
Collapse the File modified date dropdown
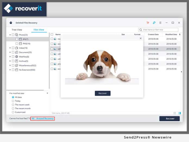pyautogui.click(x=48, y=93)
